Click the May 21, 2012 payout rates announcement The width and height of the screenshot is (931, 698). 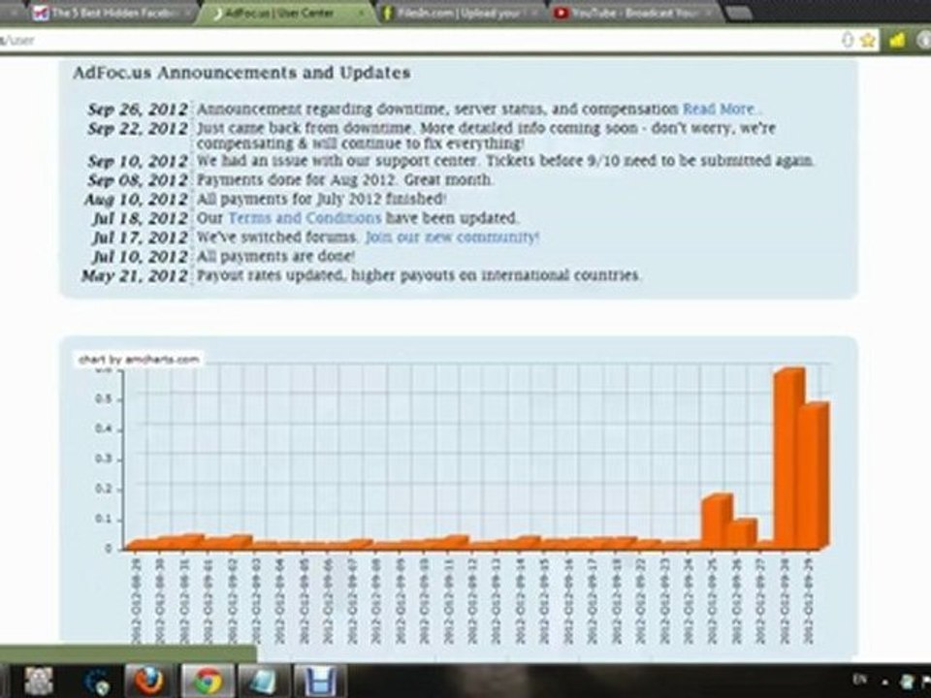tap(419, 275)
